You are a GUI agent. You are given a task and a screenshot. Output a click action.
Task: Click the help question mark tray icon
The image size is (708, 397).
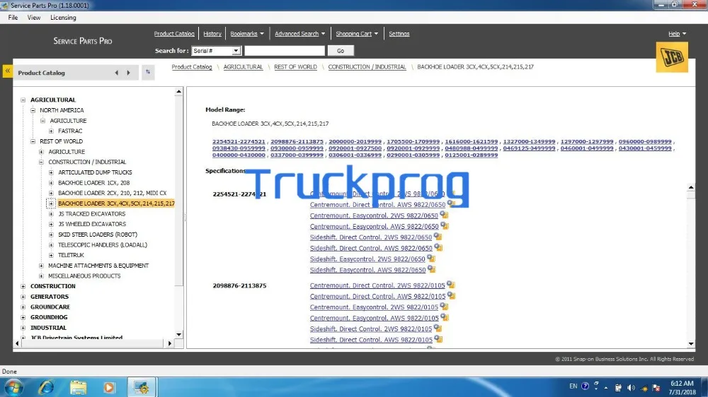[x=586, y=386]
